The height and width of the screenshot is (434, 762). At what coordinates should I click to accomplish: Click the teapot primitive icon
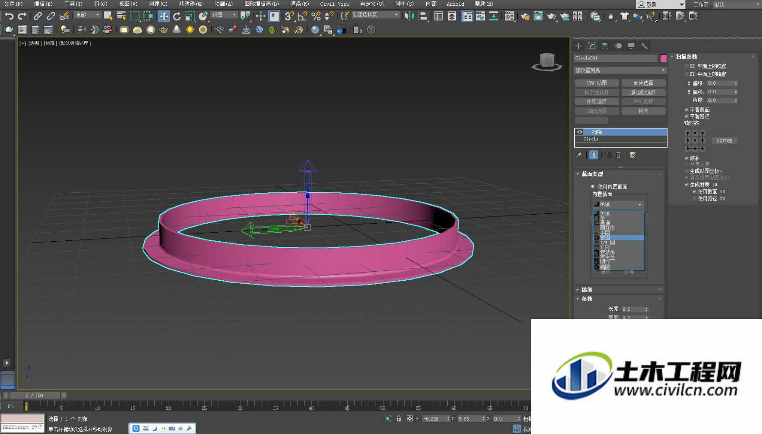[x=164, y=30]
